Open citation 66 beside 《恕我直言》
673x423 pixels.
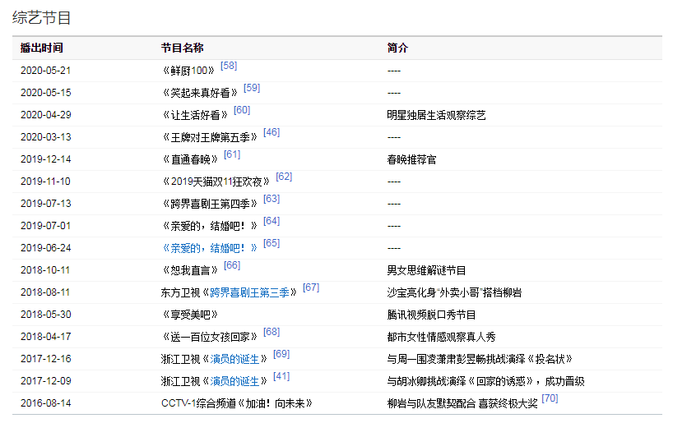tap(232, 265)
